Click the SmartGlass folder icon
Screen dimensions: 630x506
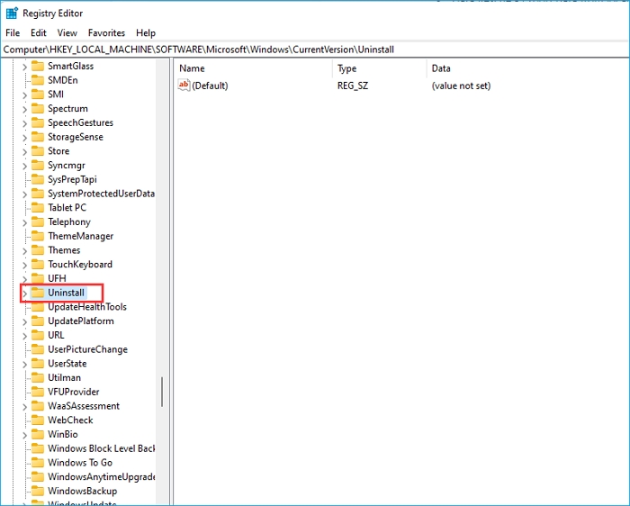pos(38,66)
